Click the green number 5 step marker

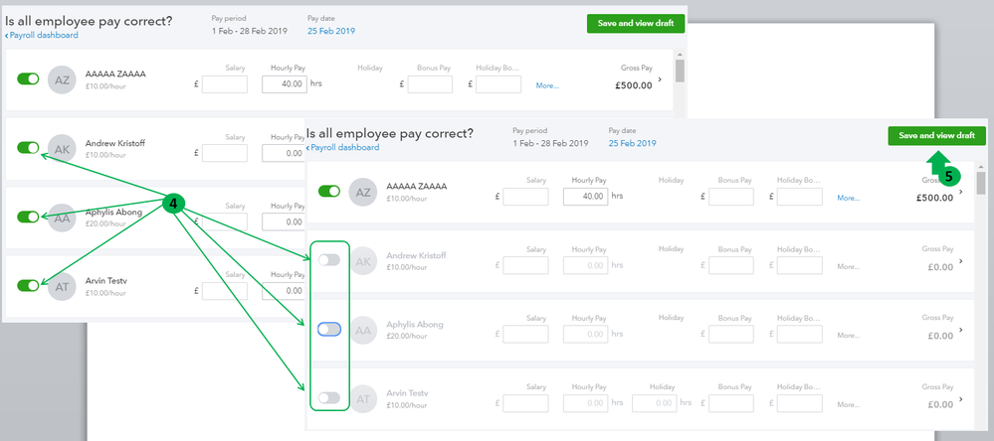(x=948, y=176)
